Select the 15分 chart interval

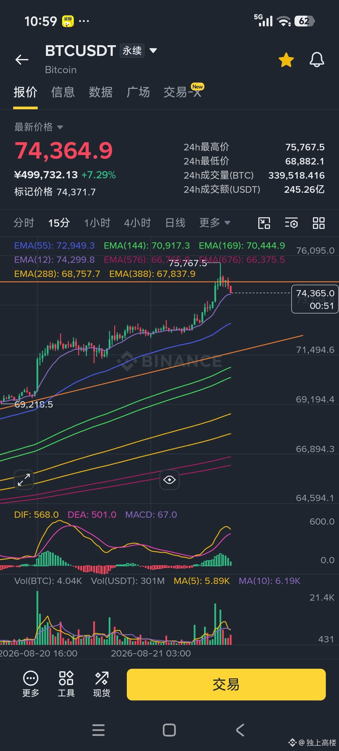tap(59, 223)
